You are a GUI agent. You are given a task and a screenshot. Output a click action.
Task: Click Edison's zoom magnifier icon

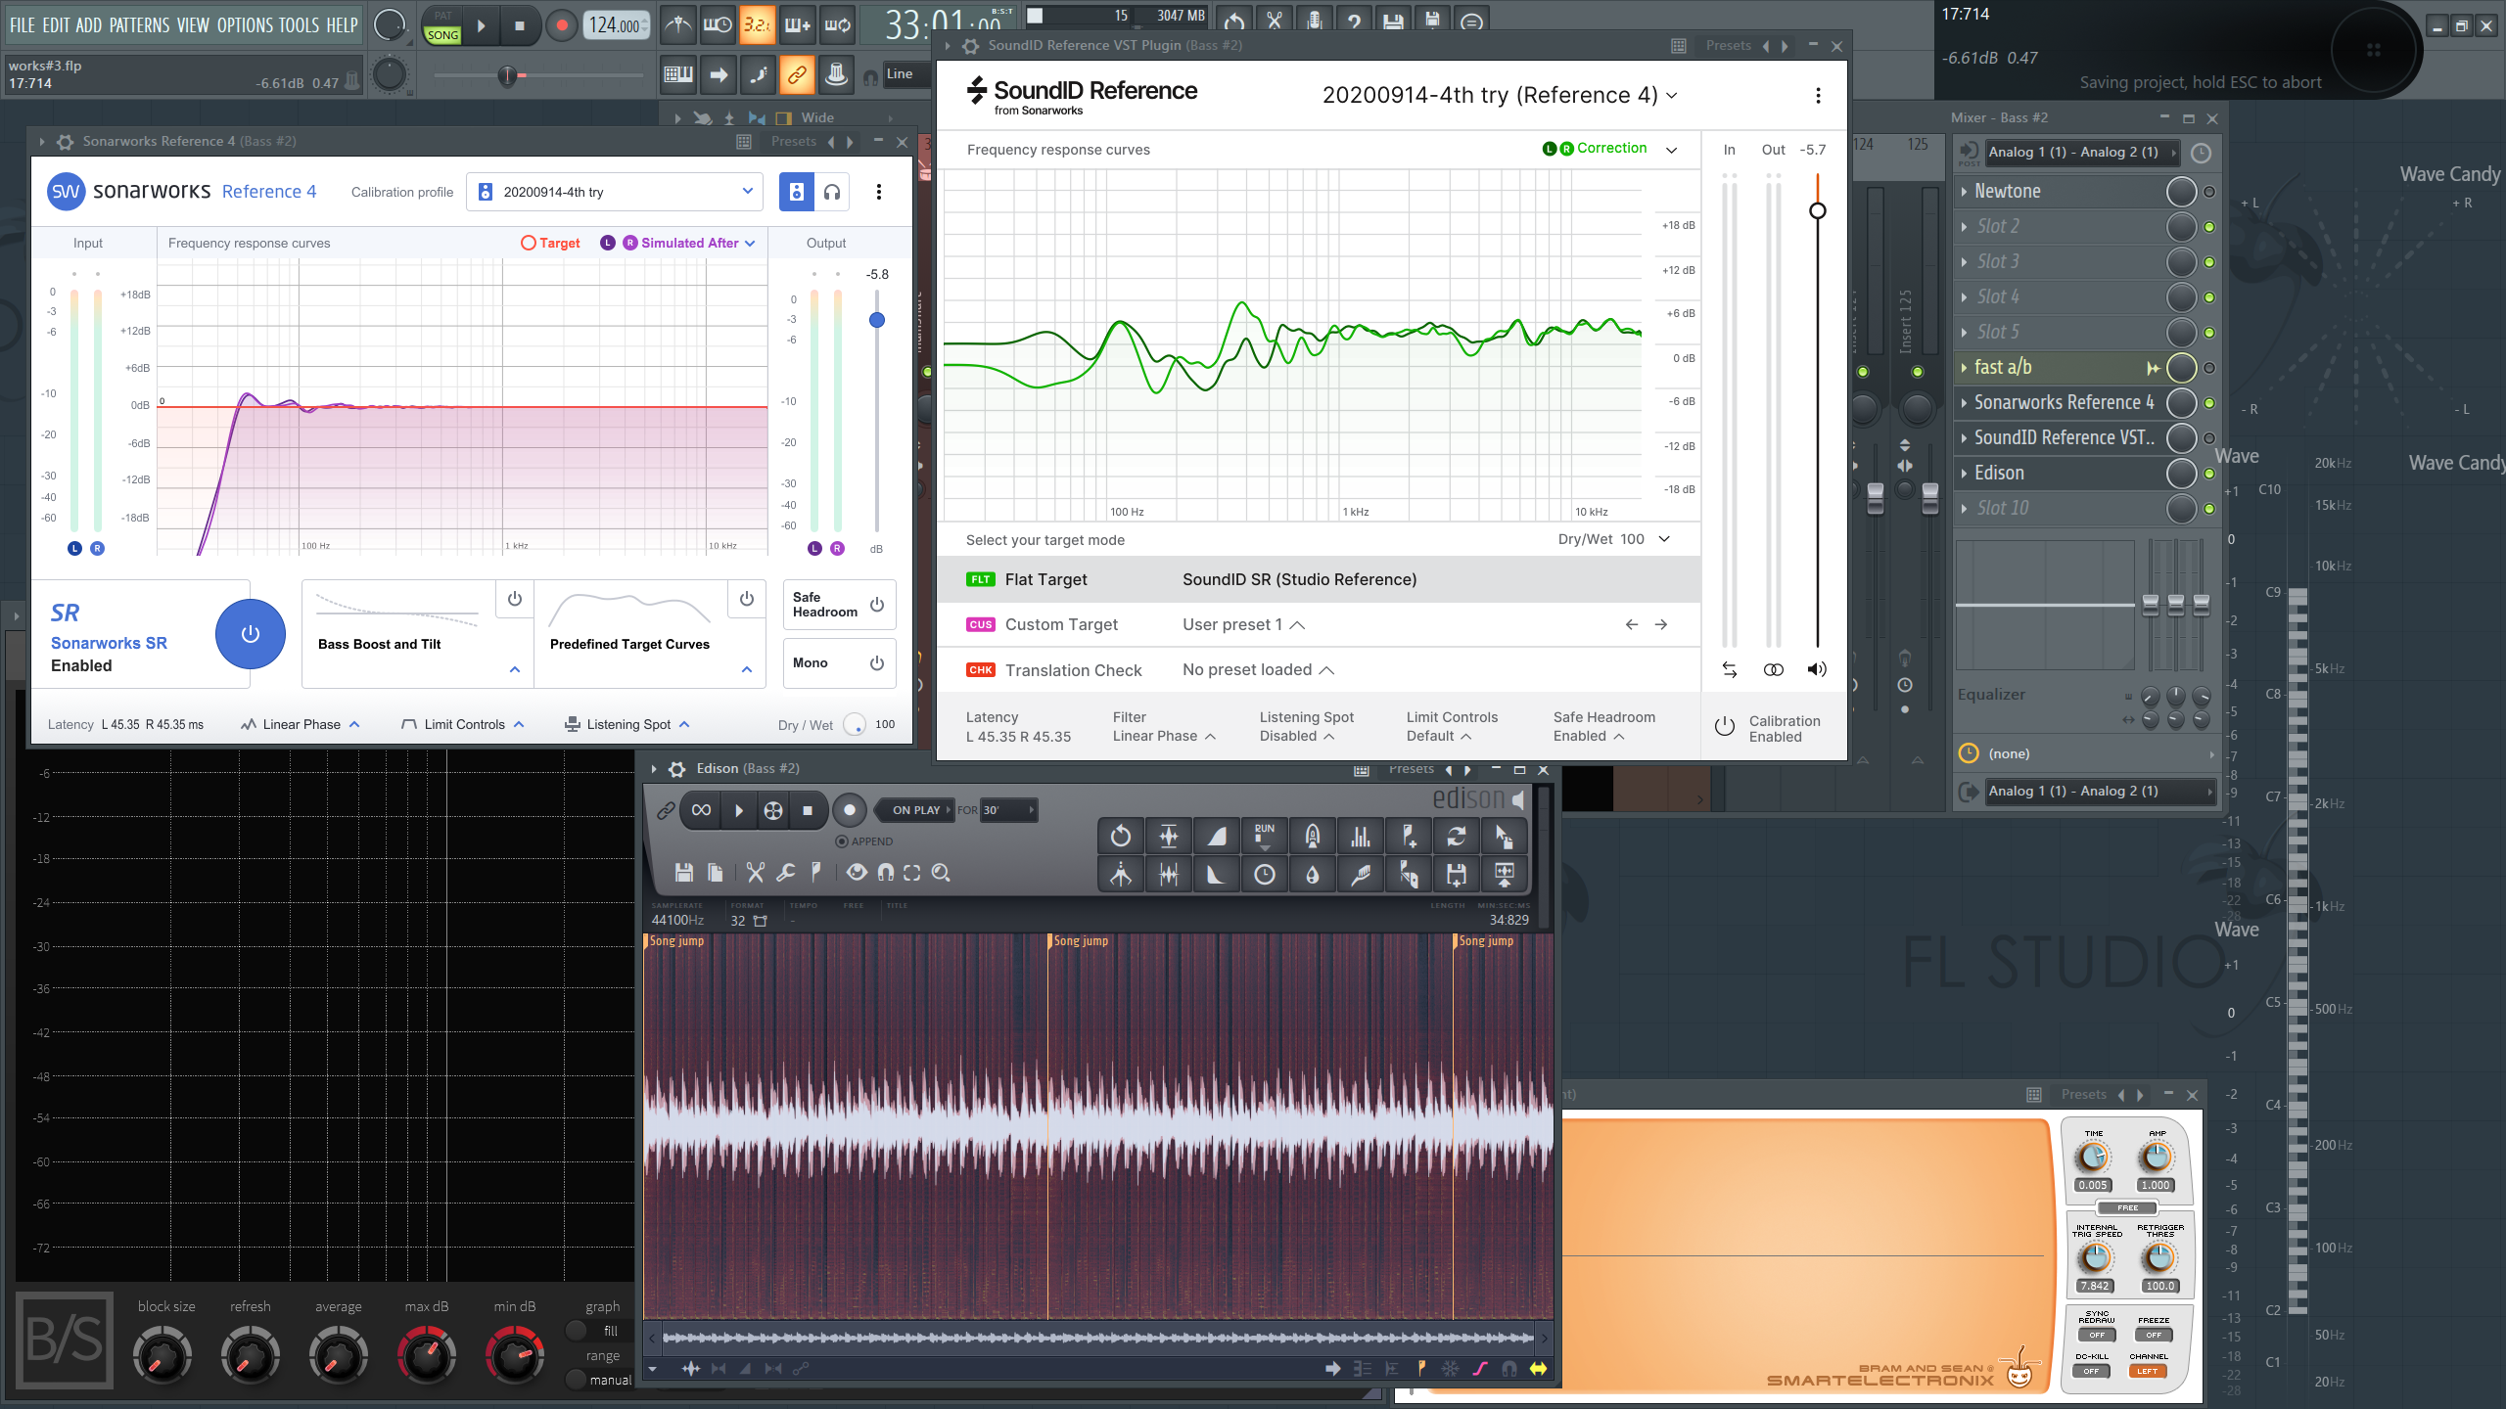941,873
